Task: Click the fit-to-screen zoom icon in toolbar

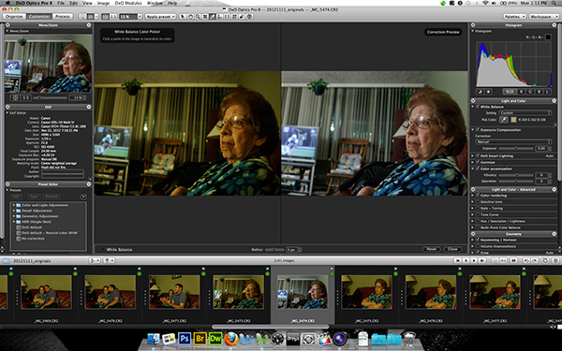Action: (x=105, y=17)
